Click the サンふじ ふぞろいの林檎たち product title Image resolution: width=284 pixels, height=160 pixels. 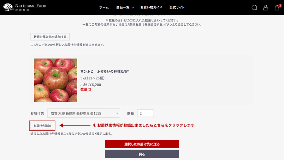pos(104,71)
